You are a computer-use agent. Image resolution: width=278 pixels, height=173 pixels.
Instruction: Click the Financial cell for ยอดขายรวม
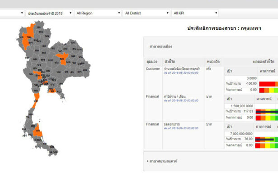[x=152, y=124]
